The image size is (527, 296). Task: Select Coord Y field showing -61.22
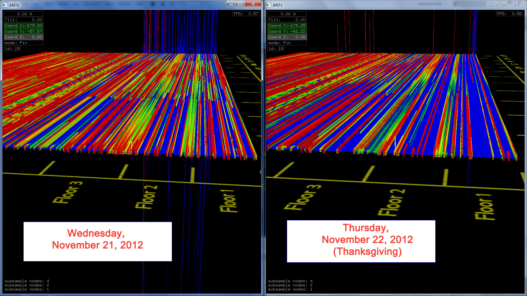tap(287, 31)
